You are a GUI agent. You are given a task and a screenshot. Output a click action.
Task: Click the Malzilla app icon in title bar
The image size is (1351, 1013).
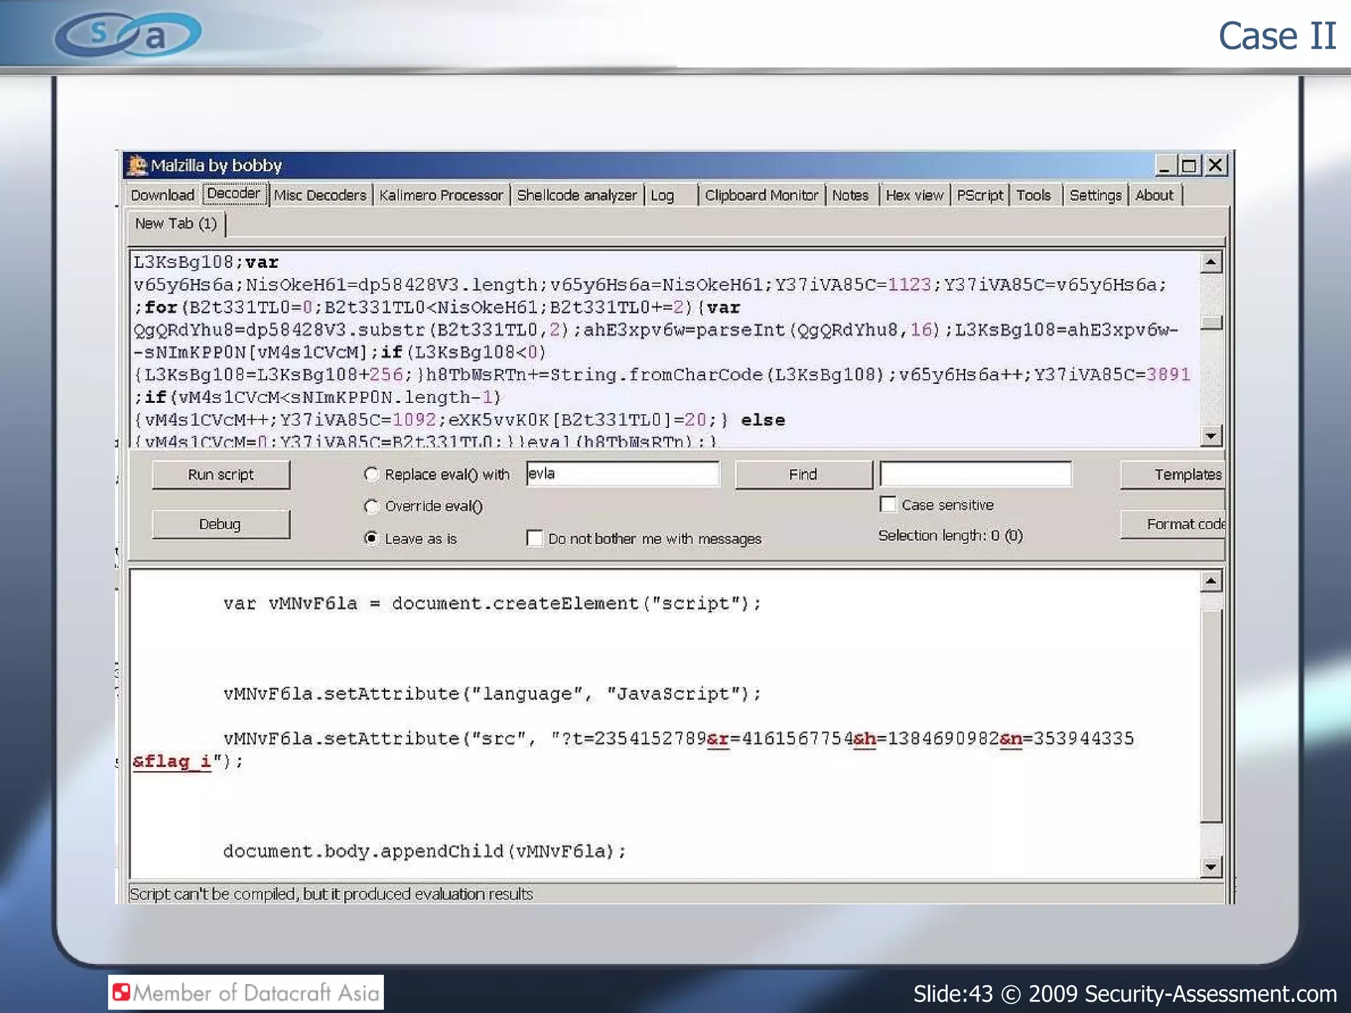pos(137,165)
